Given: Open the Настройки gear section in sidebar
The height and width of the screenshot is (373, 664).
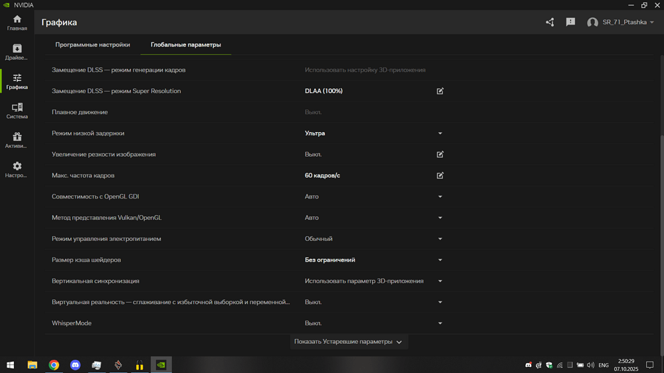Looking at the screenshot, I should (17, 169).
